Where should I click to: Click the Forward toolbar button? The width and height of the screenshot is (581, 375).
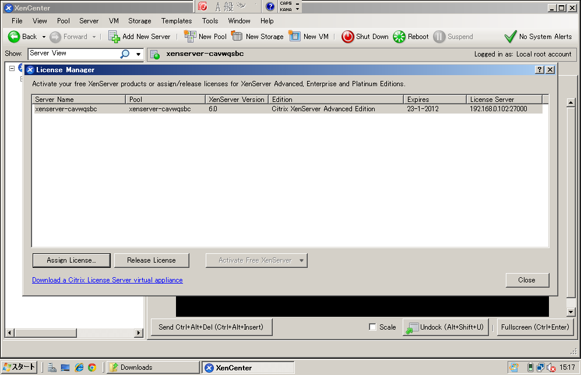click(69, 37)
